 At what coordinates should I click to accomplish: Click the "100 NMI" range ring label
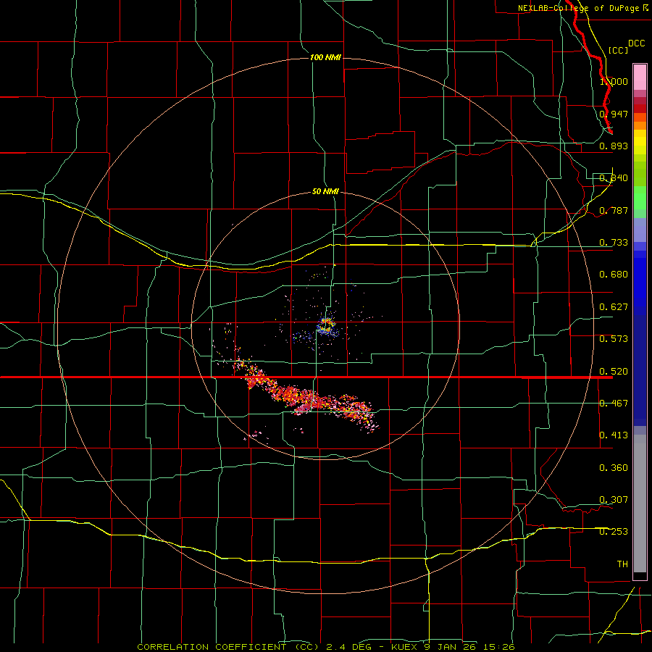click(325, 57)
